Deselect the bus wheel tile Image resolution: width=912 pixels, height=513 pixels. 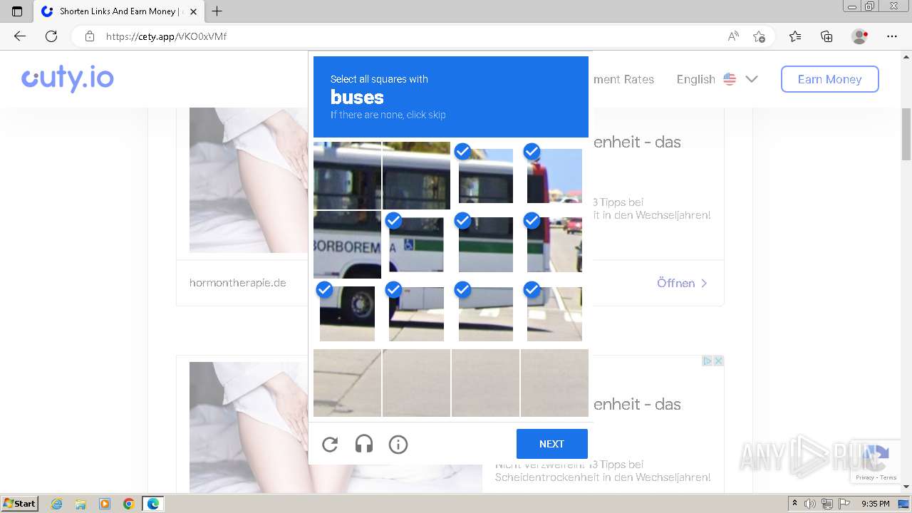point(347,313)
